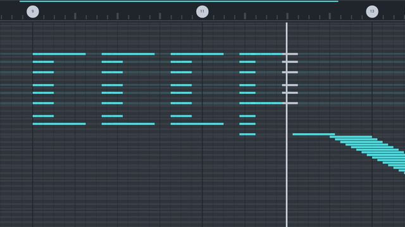The image size is (405, 227).
Task: Select the long top note of the second chord
Action: point(128,54)
